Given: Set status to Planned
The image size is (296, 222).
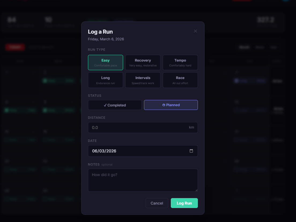Looking at the screenshot, I should 171,105.
